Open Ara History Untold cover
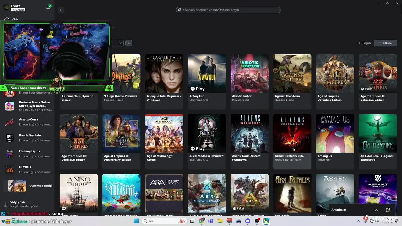Viewport: 402px width, 226px height. click(164, 193)
